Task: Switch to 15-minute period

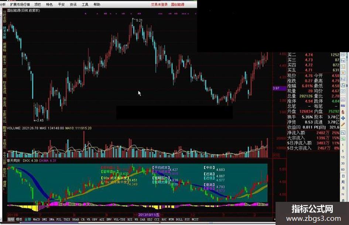Action: pyautogui.click(x=343, y=157)
